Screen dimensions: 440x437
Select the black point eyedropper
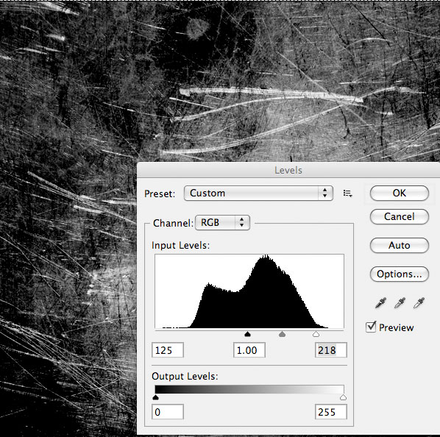pos(381,303)
